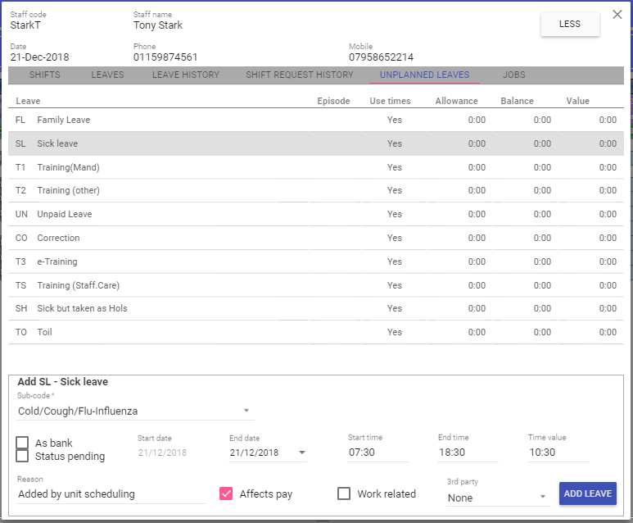Open the End date picker dropdown
The width and height of the screenshot is (633, 523).
[301, 453]
